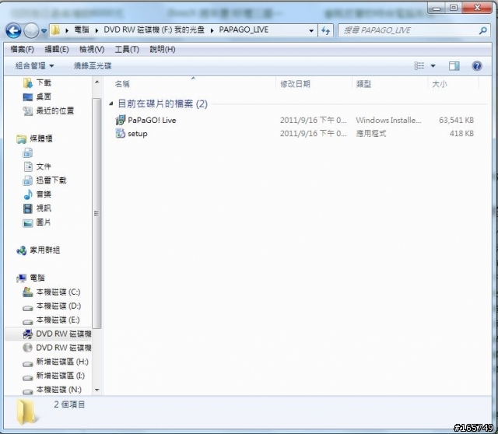Select 家用群組 homegroup icon

[x=22, y=250]
